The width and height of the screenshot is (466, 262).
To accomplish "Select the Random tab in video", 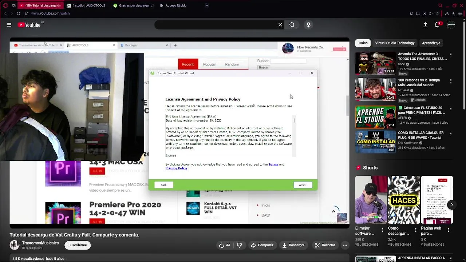I will pyautogui.click(x=232, y=64).
